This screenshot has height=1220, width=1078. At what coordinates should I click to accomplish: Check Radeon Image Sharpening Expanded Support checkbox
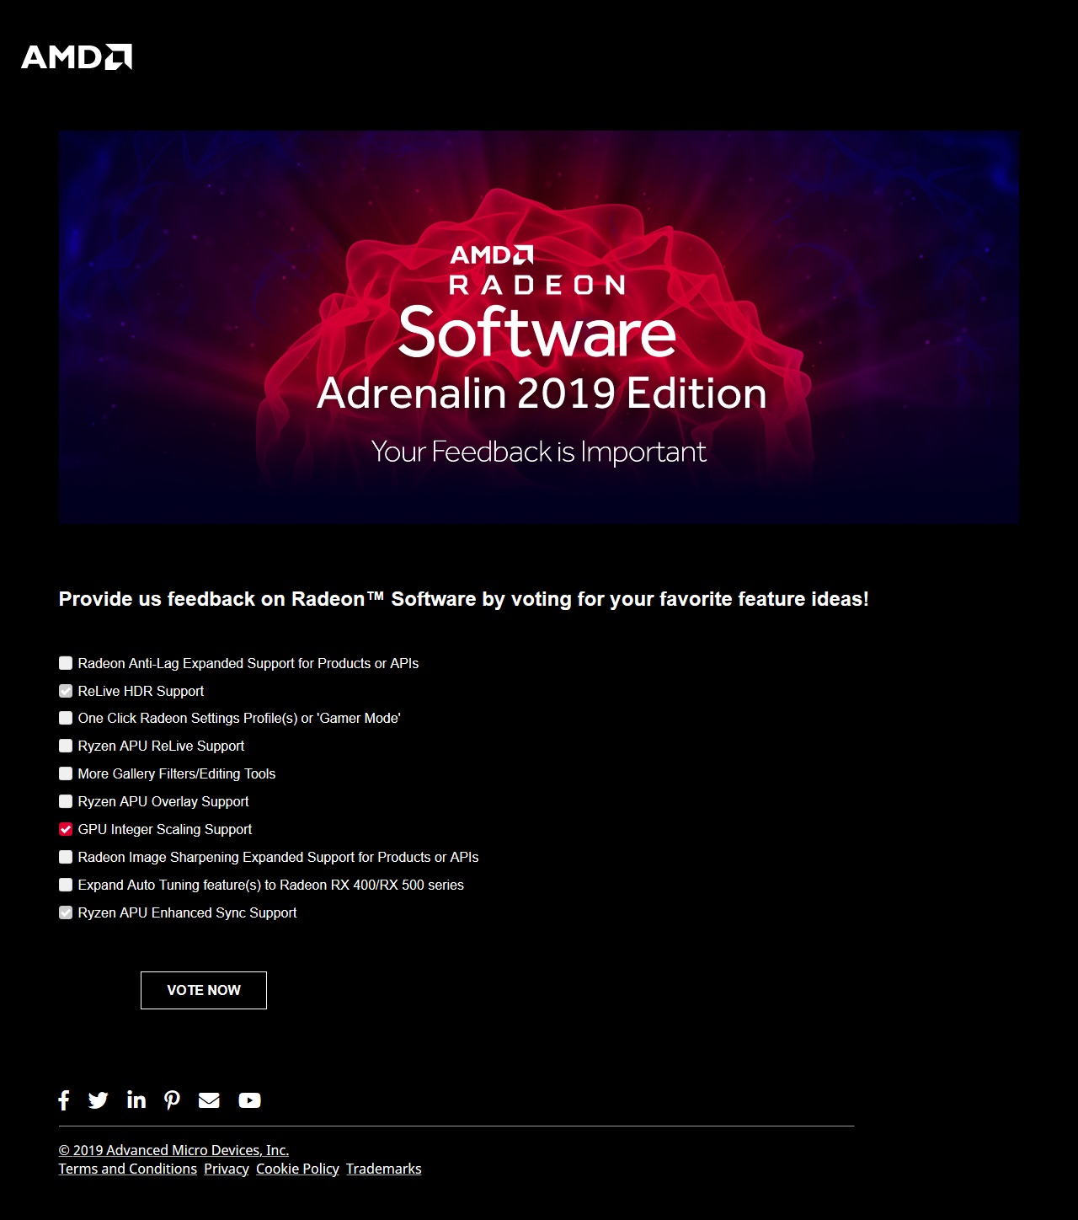pyautogui.click(x=66, y=857)
